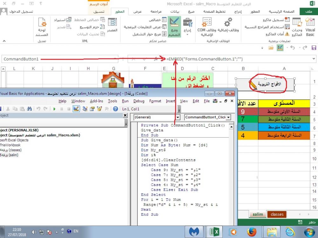This screenshot has height=238, width=318.
Task: Open VBA toolbar options dropdown
Action: coord(179,109)
